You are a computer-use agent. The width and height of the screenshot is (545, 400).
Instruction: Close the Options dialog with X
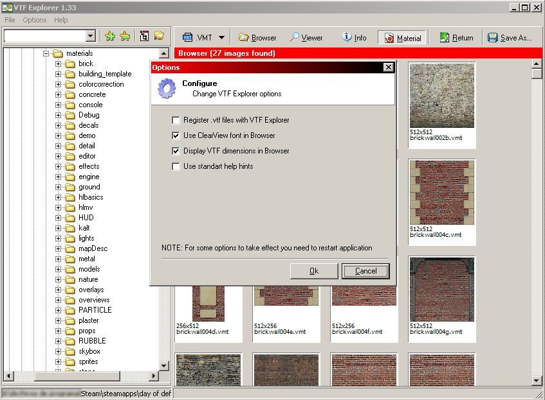click(x=388, y=67)
